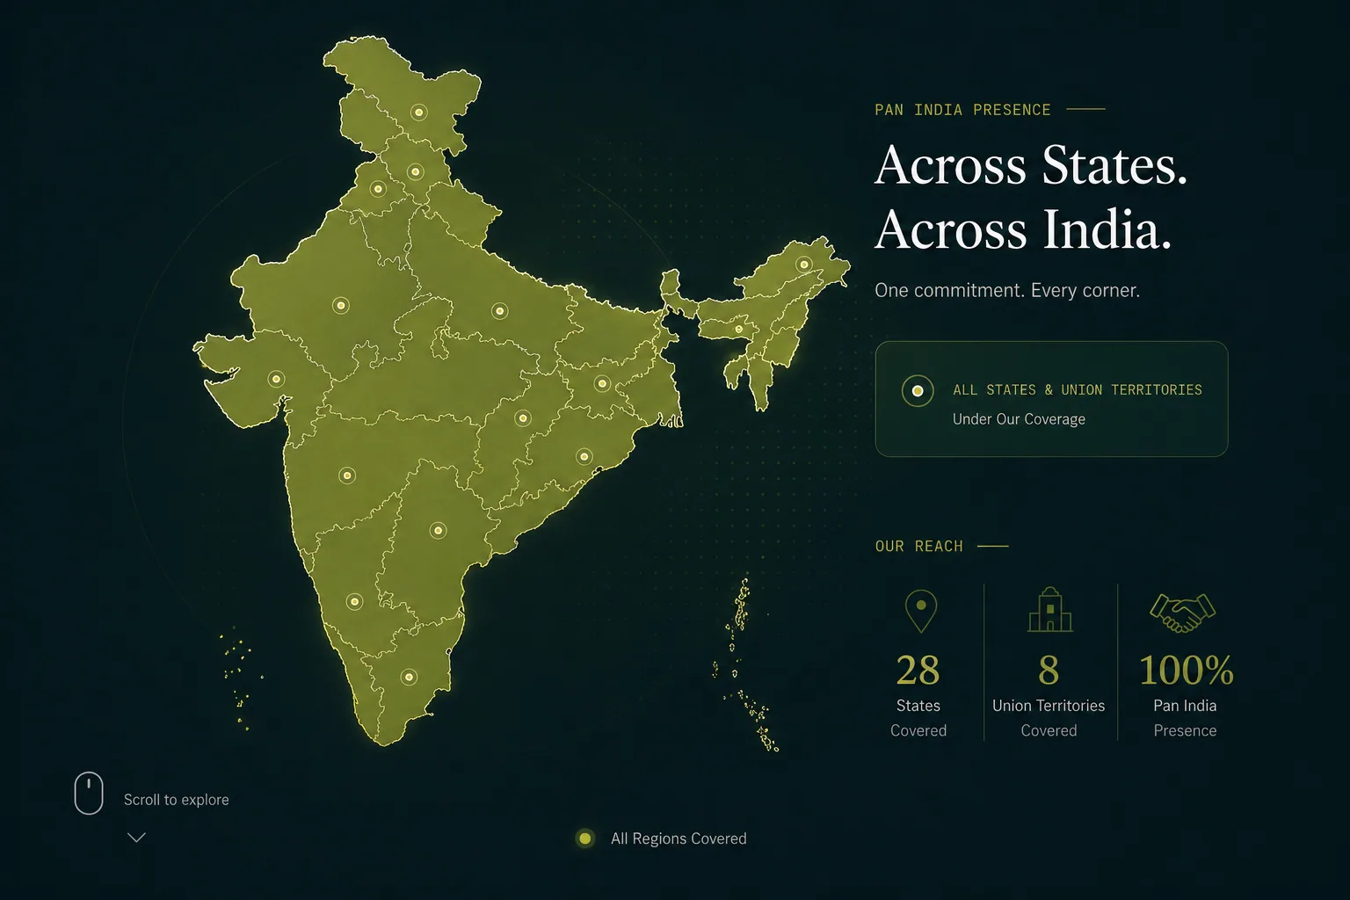This screenshot has width=1350, height=900.
Task: Click the down chevron below Scroll to explore
Action: click(136, 838)
